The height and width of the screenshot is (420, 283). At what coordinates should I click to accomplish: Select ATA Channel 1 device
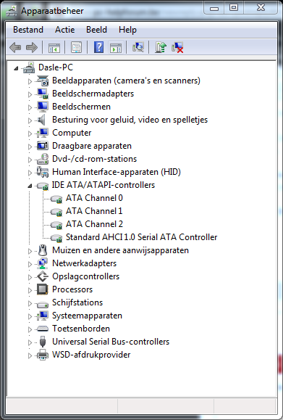[x=94, y=211]
